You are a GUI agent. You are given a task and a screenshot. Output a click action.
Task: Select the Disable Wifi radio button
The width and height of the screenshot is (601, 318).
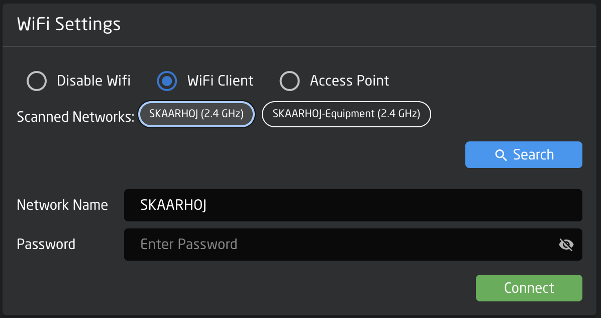[x=37, y=81]
